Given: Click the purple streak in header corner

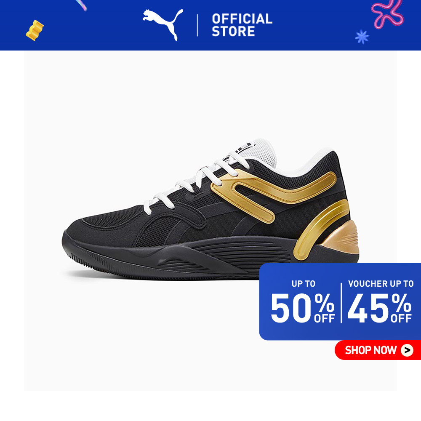Looking at the screenshot, I should pyautogui.click(x=81, y=5).
